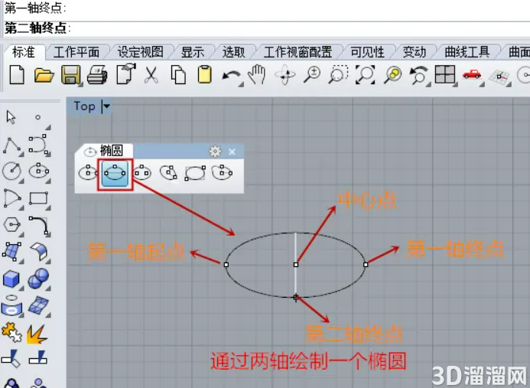Pick the arrow Select tool in sidebar

click(11, 117)
